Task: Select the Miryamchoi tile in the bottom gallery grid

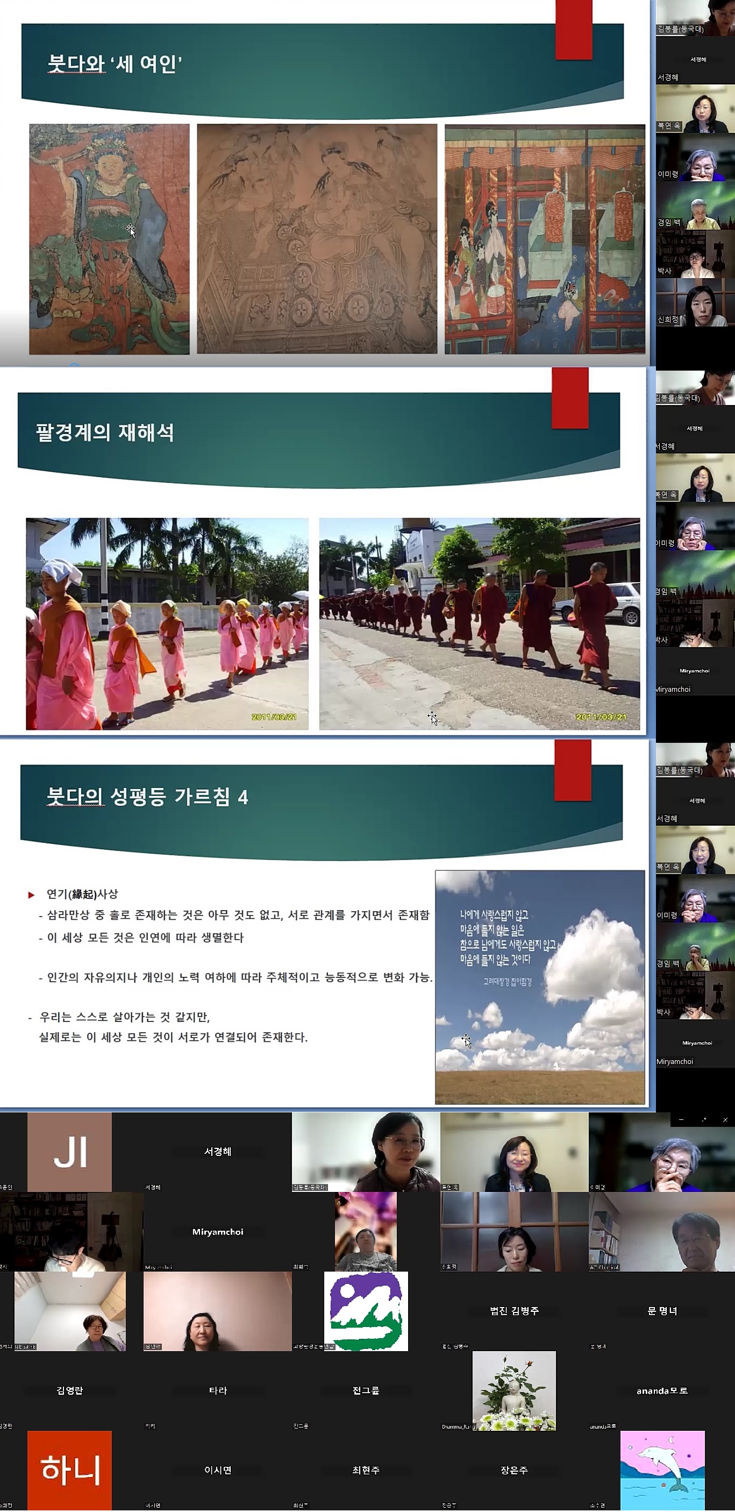Action: (x=218, y=1231)
